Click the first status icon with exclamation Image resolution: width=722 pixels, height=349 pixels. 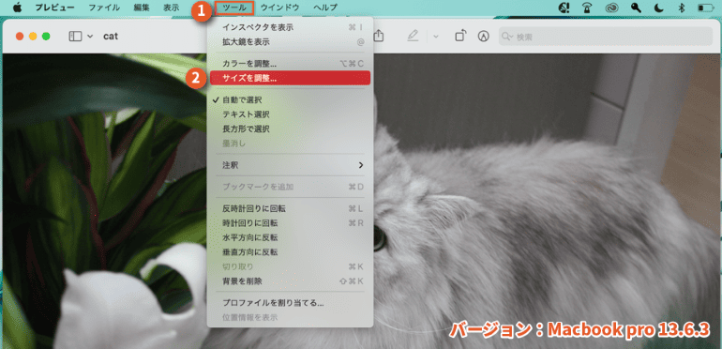coord(564,8)
